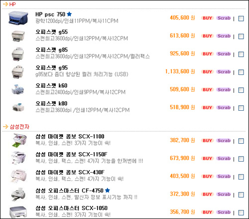Check the box for HP psc 750

click(241, 18)
